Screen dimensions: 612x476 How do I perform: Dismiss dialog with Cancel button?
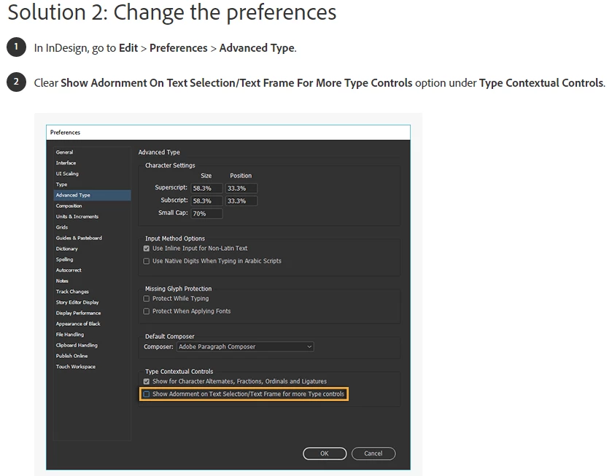tap(373, 453)
